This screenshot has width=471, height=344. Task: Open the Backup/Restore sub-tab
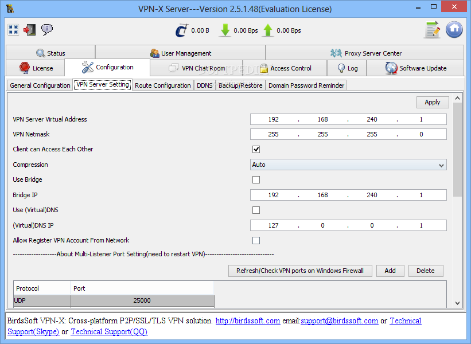(x=240, y=85)
